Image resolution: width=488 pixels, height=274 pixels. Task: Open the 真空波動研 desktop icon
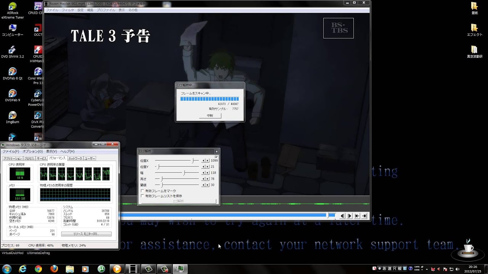click(x=475, y=52)
